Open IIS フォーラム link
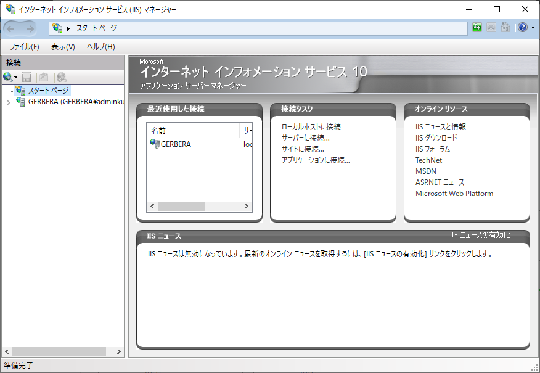The width and height of the screenshot is (540, 373). tap(433, 149)
